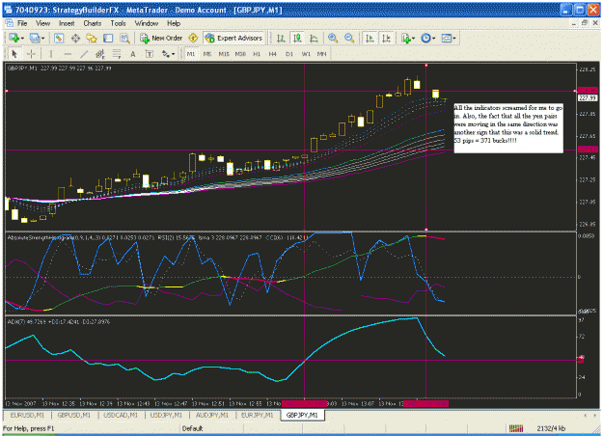Switch to the GBPUSD,M1 chart tab

74,415
